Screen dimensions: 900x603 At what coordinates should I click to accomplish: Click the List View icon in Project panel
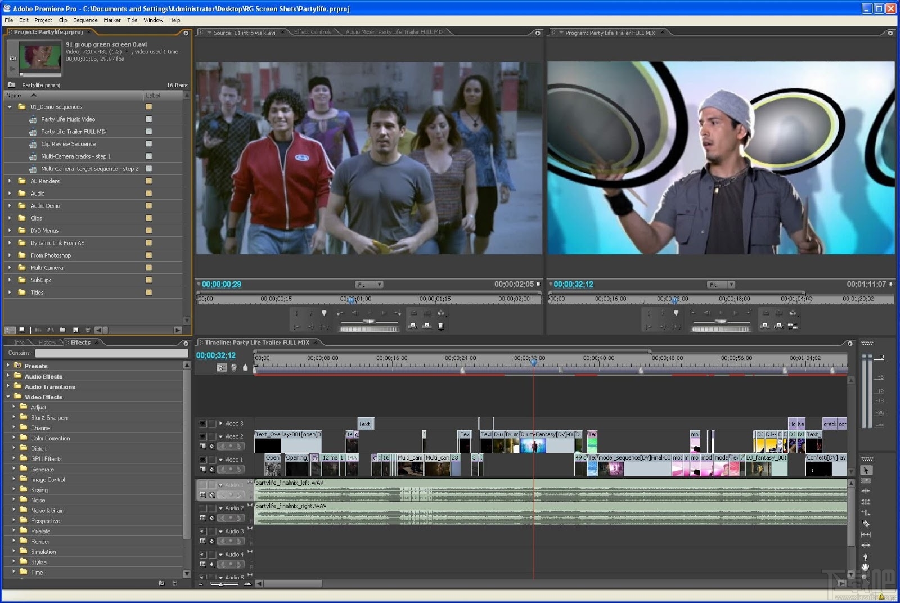[x=11, y=330]
